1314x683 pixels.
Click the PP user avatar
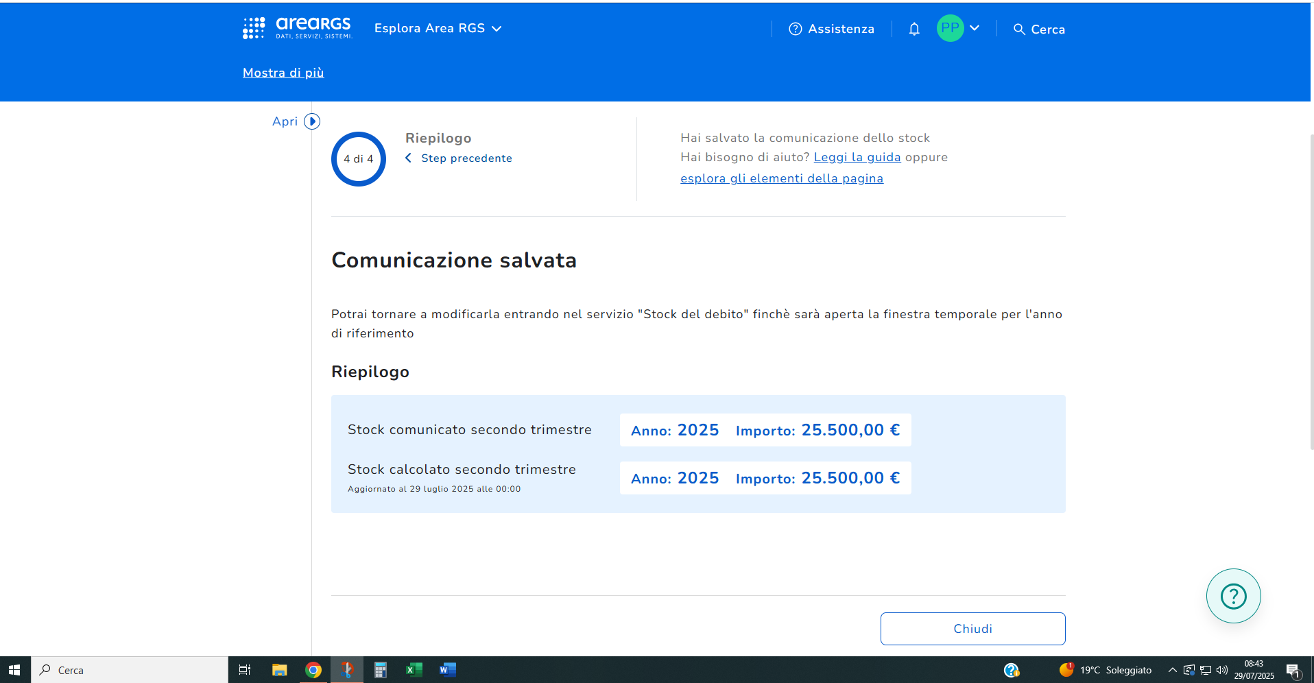pos(950,28)
